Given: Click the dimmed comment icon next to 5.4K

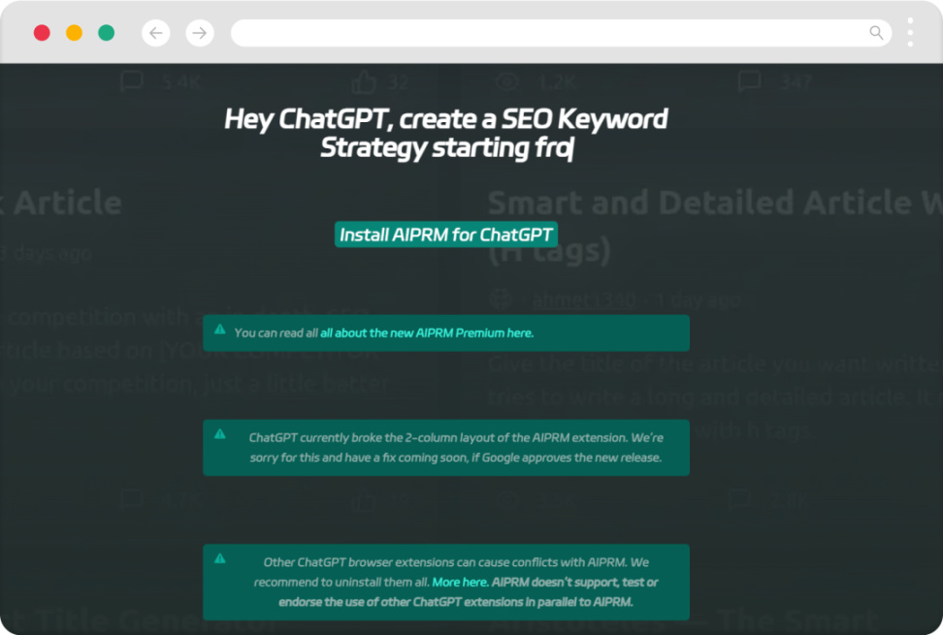Looking at the screenshot, I should pos(131,80).
